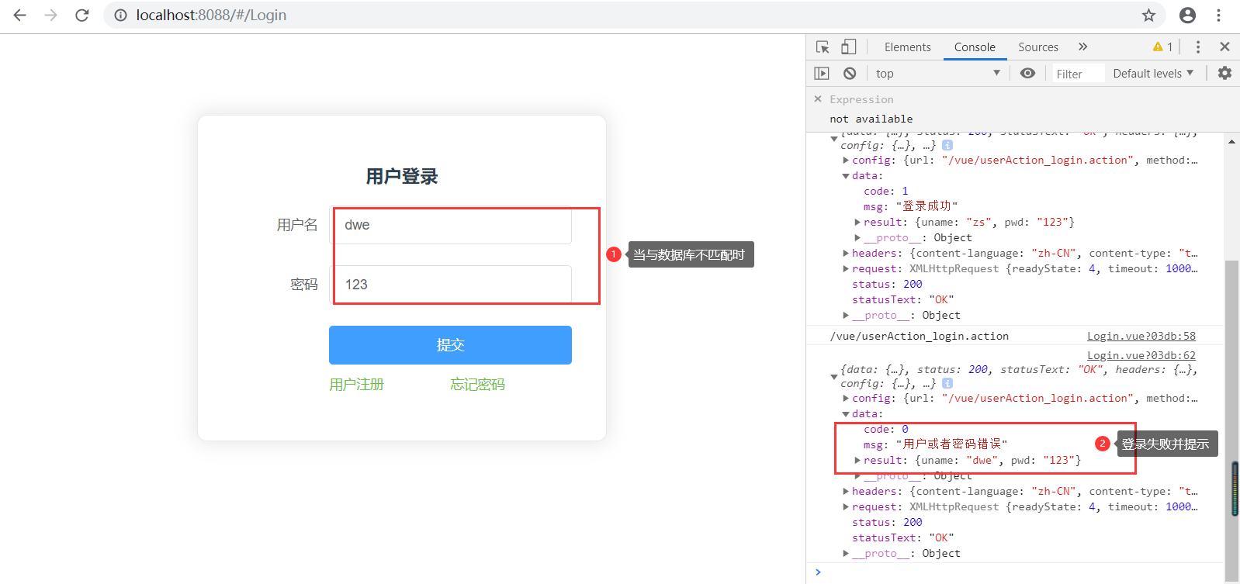Open the Sources tab
Image resolution: width=1240 pixels, height=584 pixels.
coord(1038,47)
